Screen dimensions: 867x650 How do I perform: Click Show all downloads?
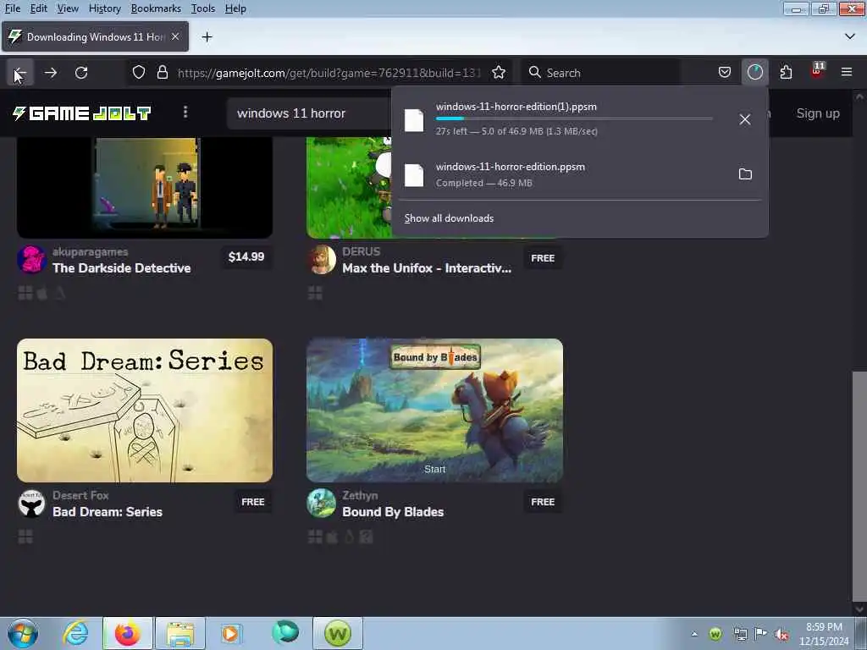pyautogui.click(x=449, y=218)
